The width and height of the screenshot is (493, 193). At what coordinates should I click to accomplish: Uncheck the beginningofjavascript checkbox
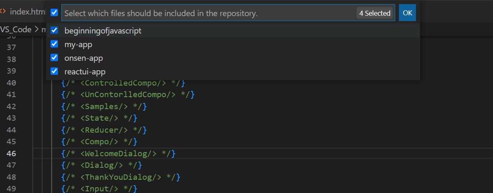point(54,31)
